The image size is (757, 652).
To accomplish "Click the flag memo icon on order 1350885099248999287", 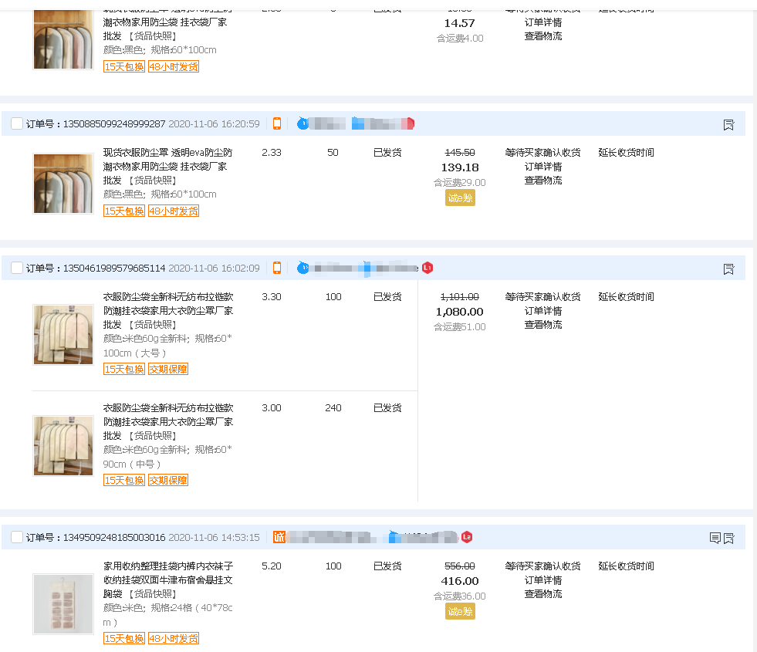I will coord(728,124).
